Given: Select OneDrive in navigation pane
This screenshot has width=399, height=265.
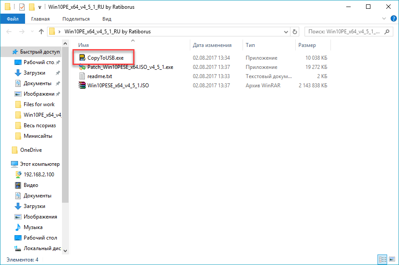Looking at the screenshot, I should tap(27, 150).
